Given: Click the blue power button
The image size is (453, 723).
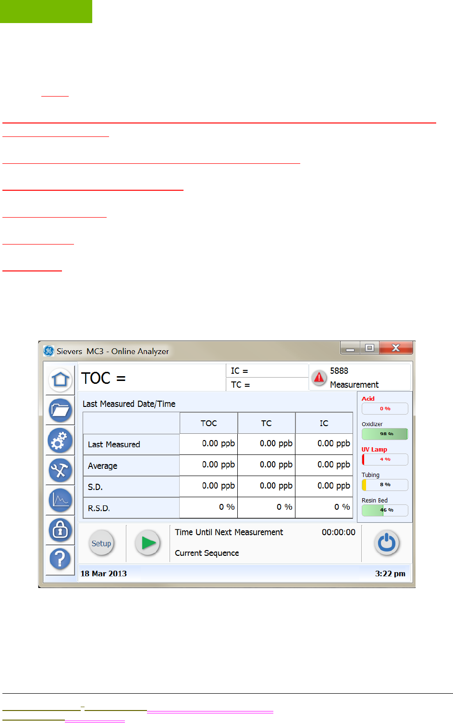Looking at the screenshot, I should pyautogui.click(x=387, y=543).
